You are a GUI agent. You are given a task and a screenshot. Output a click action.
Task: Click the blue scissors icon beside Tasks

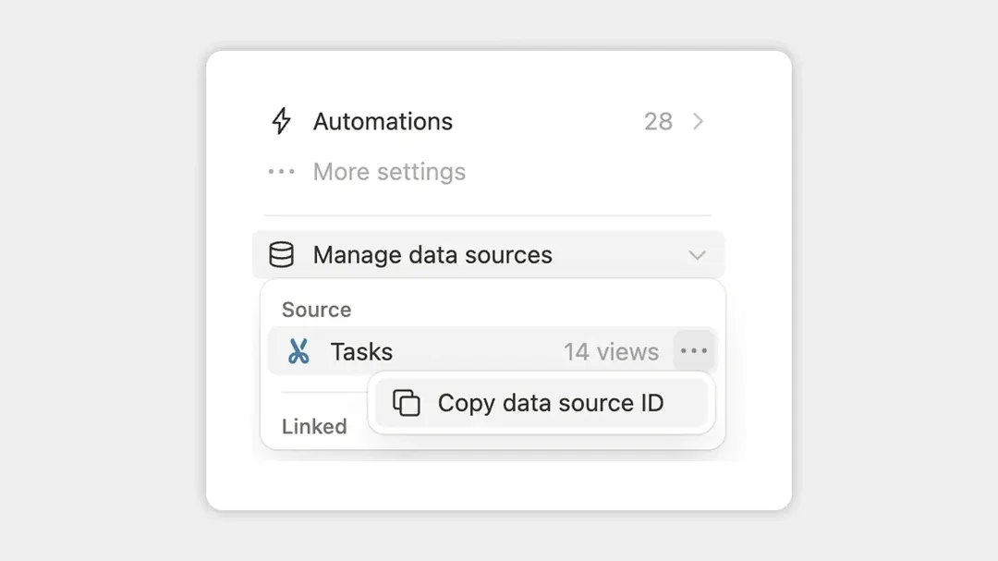[x=300, y=351]
